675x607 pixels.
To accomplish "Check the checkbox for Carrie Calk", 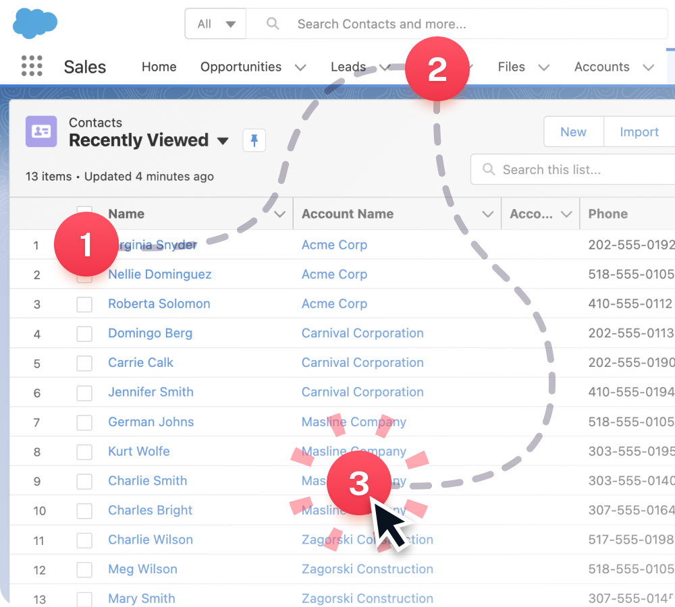I will click(x=84, y=363).
